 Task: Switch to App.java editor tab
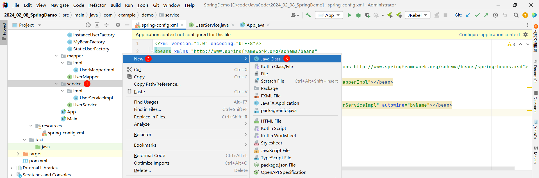coord(255,25)
